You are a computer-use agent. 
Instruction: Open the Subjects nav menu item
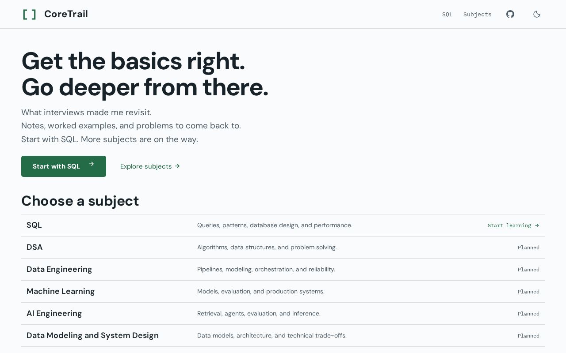478,15
